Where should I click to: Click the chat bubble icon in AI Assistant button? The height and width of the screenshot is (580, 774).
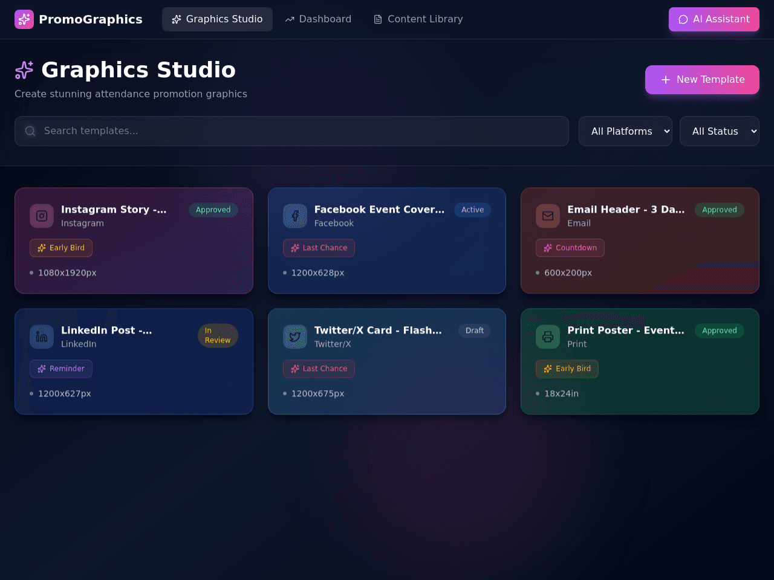(683, 19)
